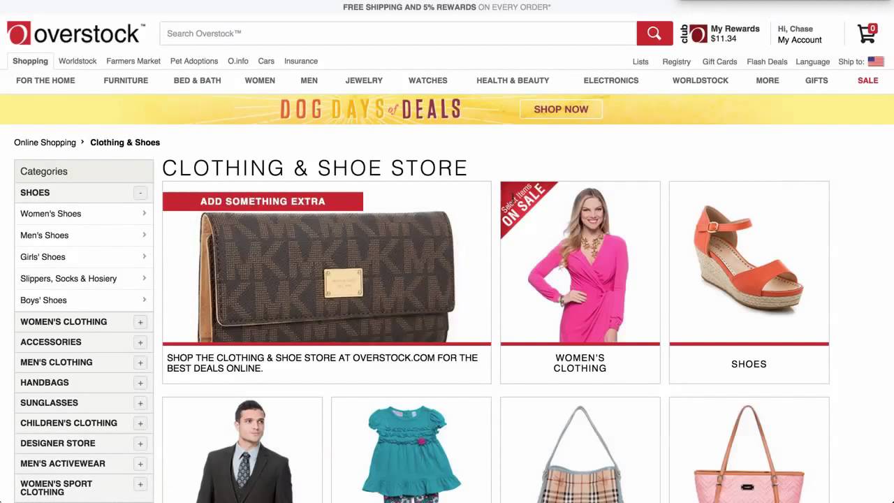Expand the HANDBAGS category plus icon
894x503 pixels.
[140, 383]
